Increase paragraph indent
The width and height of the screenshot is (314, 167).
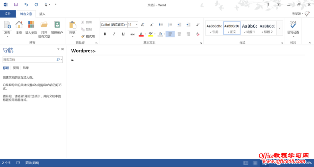[x=188, y=25]
